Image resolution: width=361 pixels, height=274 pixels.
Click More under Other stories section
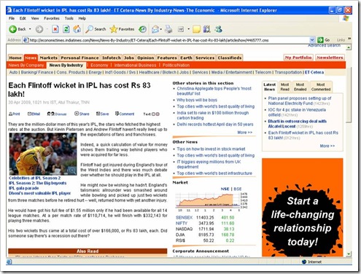245,133
